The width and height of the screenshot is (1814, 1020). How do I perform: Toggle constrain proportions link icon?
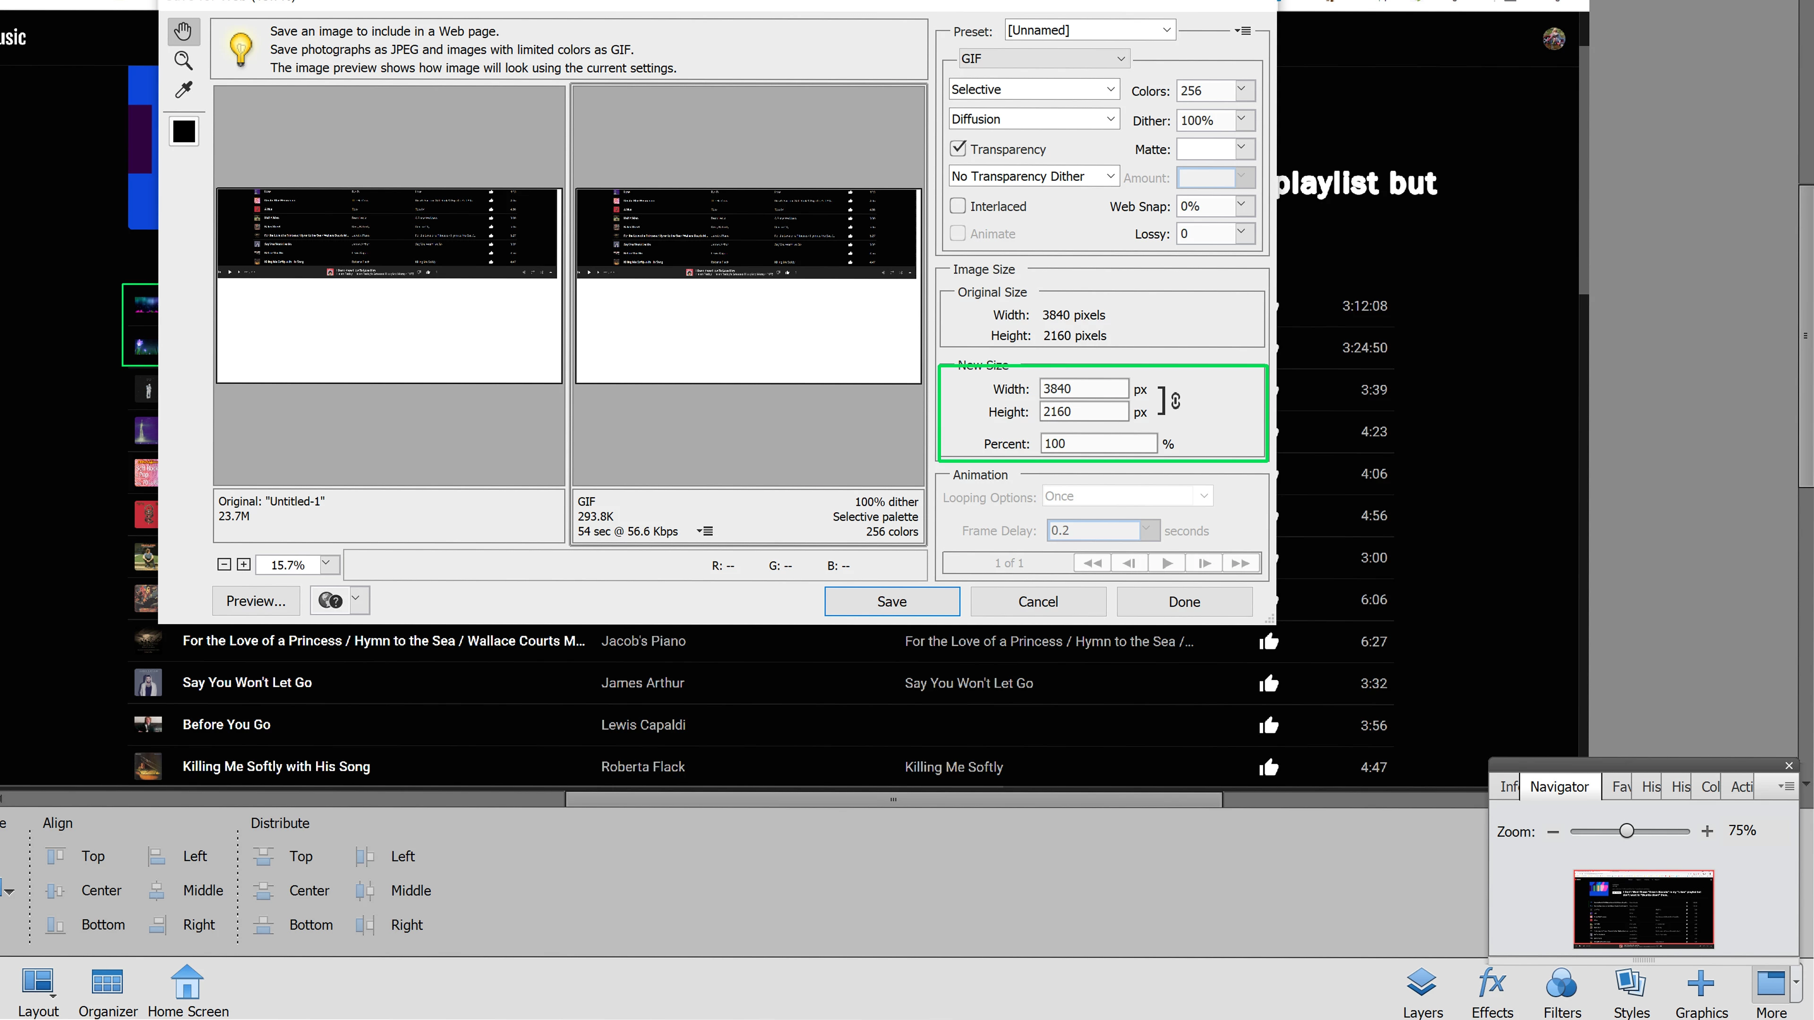tap(1174, 400)
